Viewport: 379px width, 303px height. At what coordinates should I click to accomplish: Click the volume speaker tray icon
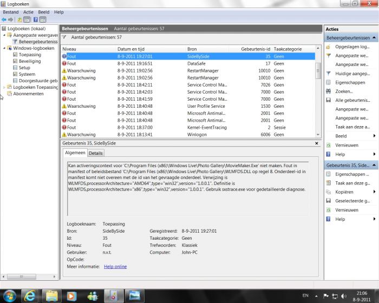(343, 296)
